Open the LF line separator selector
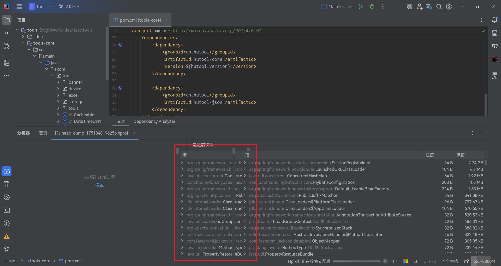The image size is (501, 266). pos(416,261)
